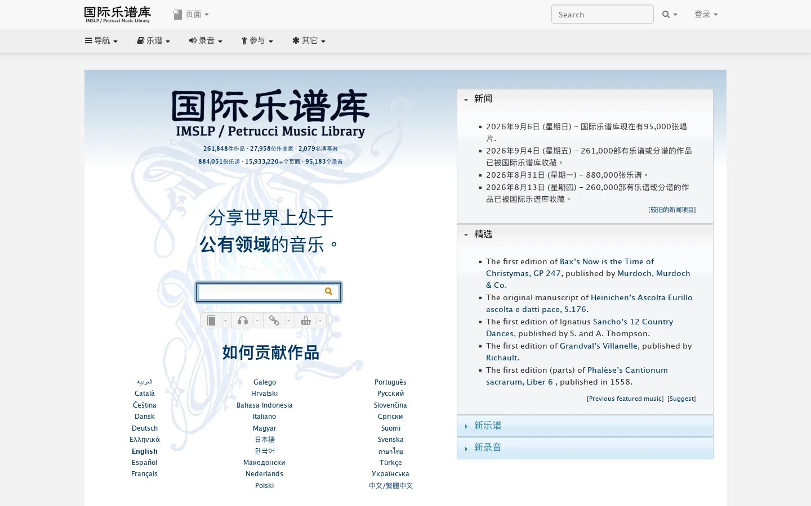Open the 乐谱 scores menu
This screenshot has height=506, width=811.
(153, 40)
